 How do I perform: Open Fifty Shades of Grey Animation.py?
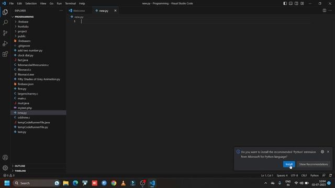38,79
